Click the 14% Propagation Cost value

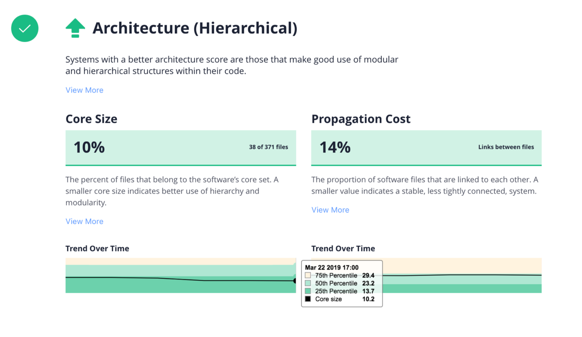click(334, 147)
